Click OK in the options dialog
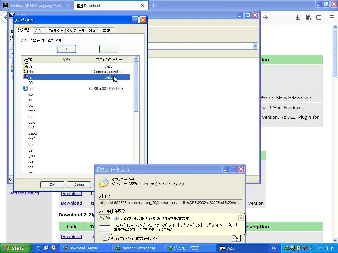The height and width of the screenshot is (253, 338). click(52, 184)
